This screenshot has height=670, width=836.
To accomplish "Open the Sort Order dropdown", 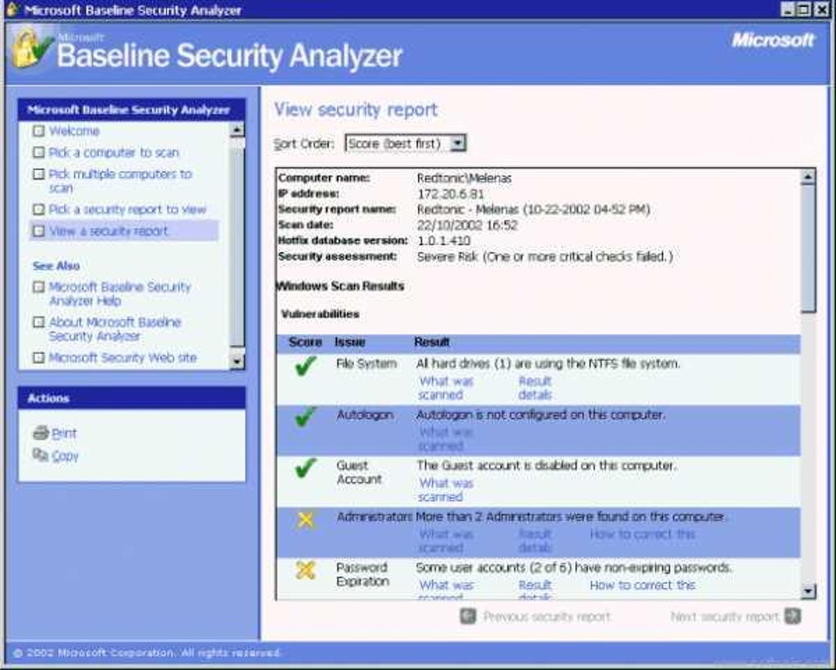I will click(x=457, y=143).
